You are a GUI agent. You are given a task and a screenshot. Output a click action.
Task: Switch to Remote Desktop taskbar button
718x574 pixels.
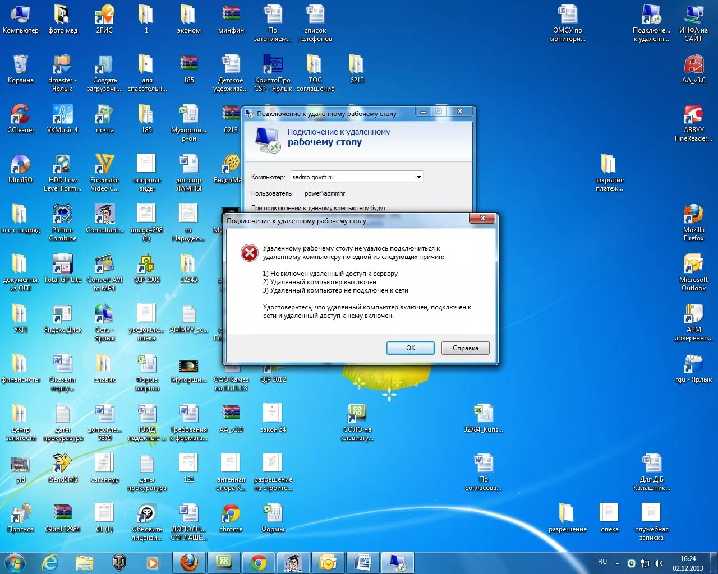397,562
